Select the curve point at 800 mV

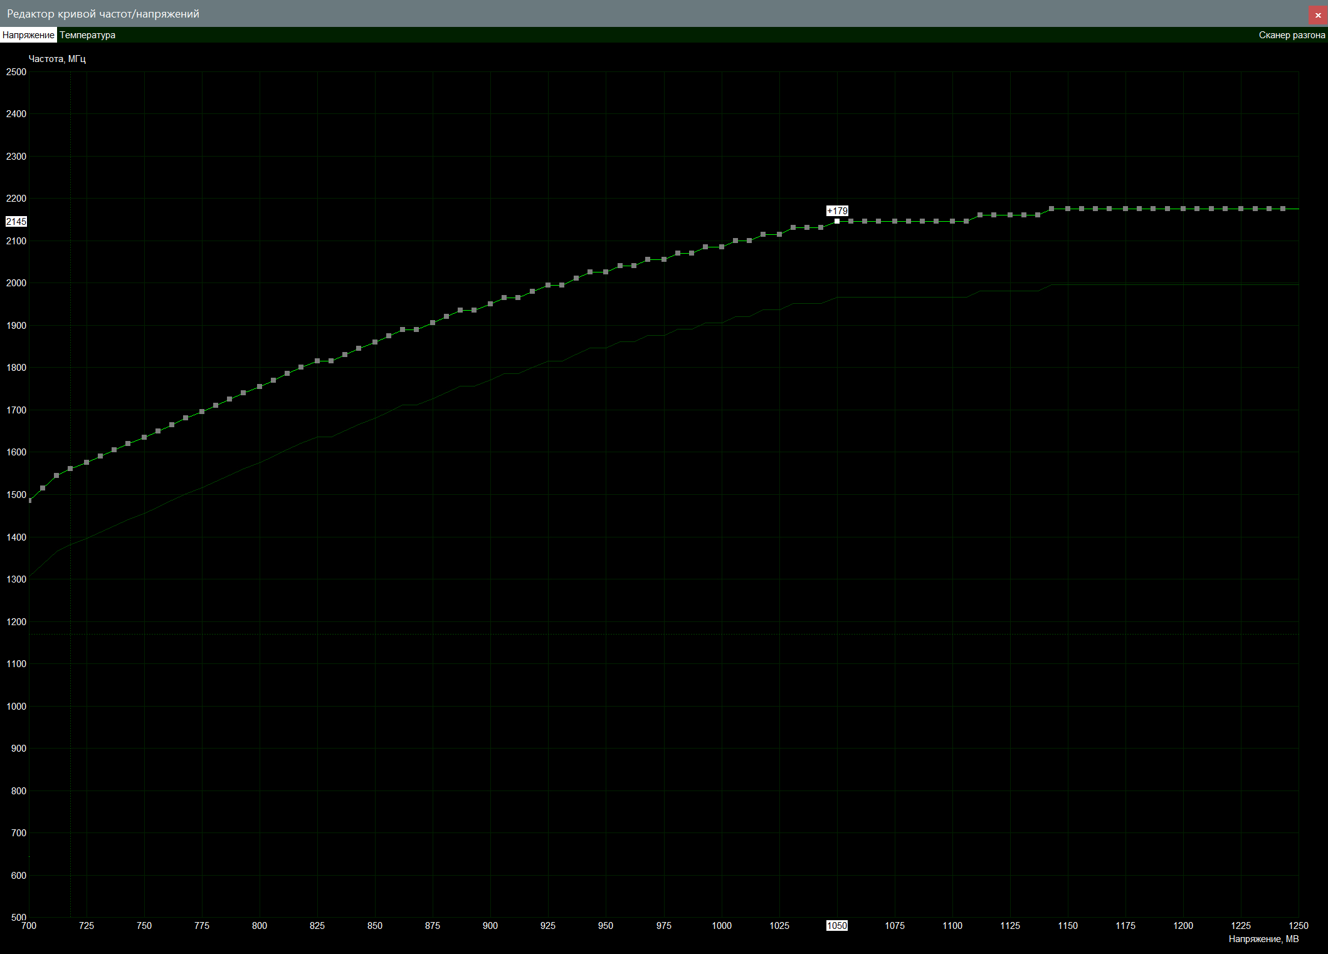click(x=260, y=386)
